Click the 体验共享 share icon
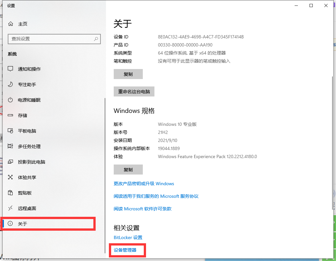 11,177
